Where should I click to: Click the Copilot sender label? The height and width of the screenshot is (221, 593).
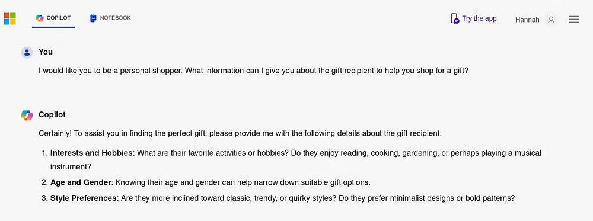point(52,114)
